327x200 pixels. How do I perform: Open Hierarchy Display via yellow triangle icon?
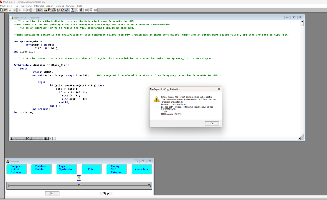[45, 10]
